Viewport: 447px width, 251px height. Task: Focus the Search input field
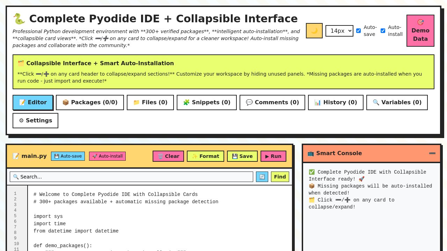(x=131, y=177)
